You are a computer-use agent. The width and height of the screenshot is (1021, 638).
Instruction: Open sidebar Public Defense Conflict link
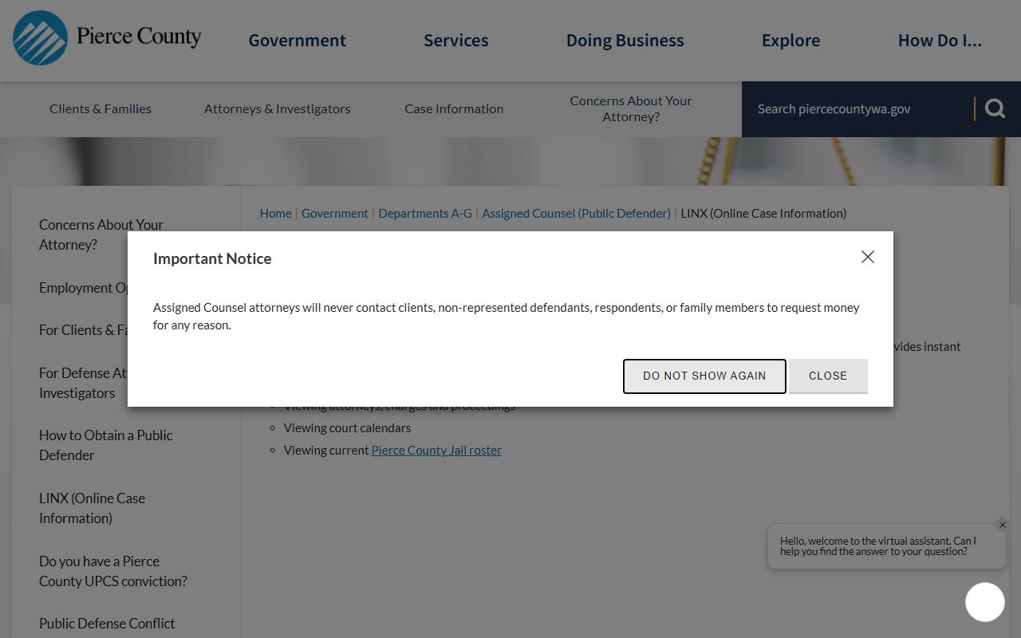(x=107, y=624)
